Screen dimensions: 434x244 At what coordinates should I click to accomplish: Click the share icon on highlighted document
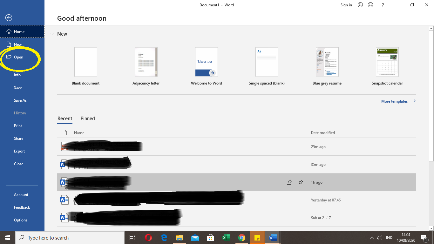click(x=289, y=182)
